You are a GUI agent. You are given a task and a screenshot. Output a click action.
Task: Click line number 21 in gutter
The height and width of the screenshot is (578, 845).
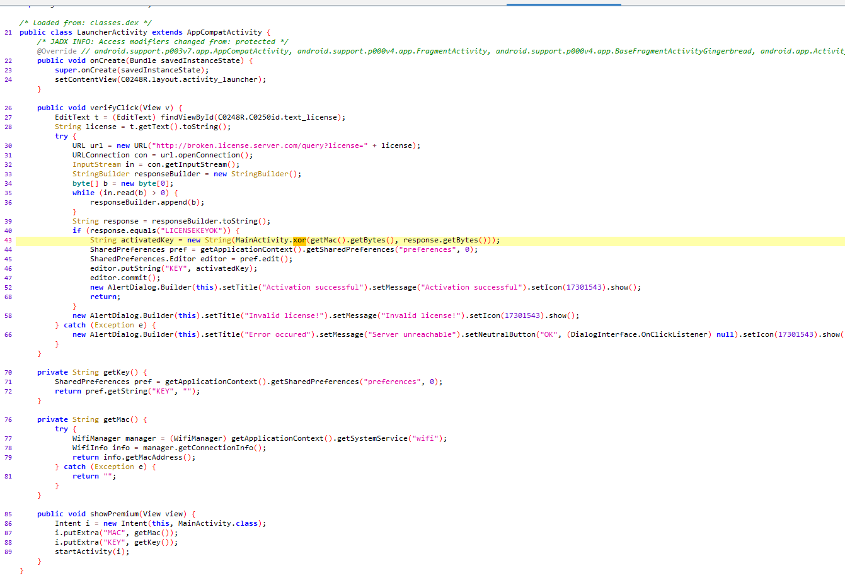pyautogui.click(x=8, y=32)
